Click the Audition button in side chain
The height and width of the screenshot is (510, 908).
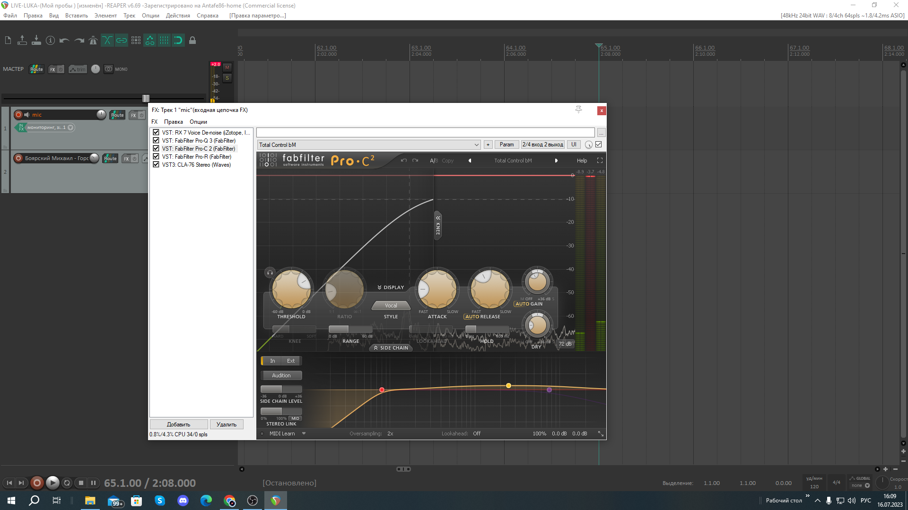281,376
